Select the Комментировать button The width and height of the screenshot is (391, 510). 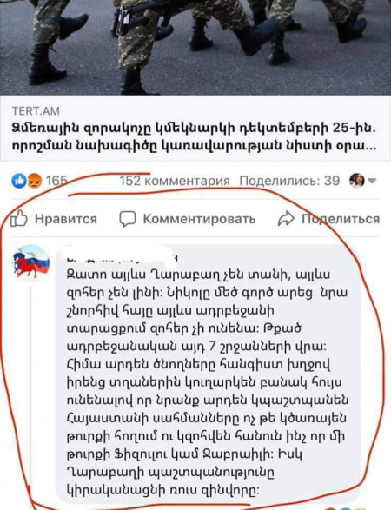click(188, 219)
